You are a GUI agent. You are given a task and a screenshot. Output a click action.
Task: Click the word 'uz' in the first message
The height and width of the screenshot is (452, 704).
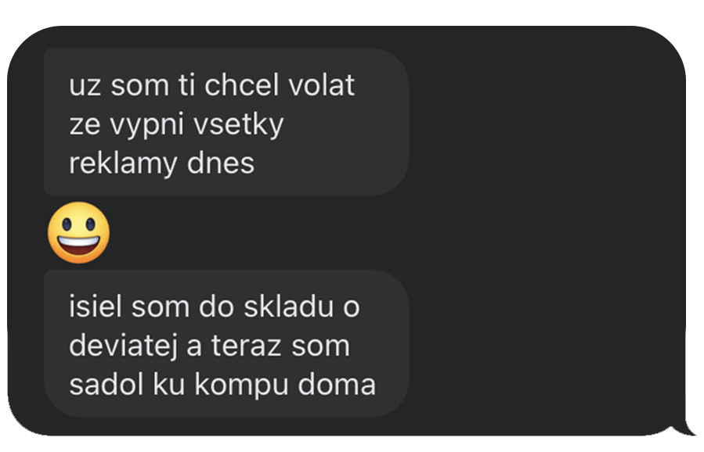tap(85, 87)
